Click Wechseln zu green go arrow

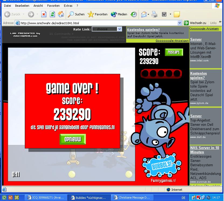click(x=186, y=23)
